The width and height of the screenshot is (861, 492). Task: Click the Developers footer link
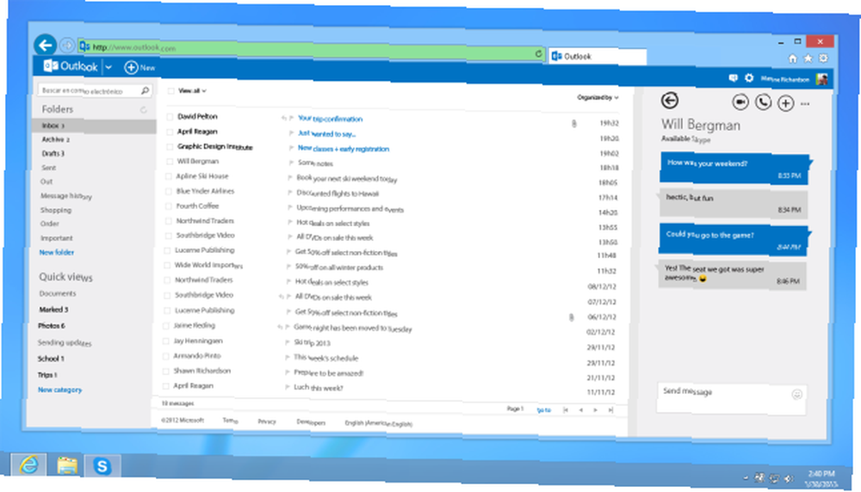point(311,422)
